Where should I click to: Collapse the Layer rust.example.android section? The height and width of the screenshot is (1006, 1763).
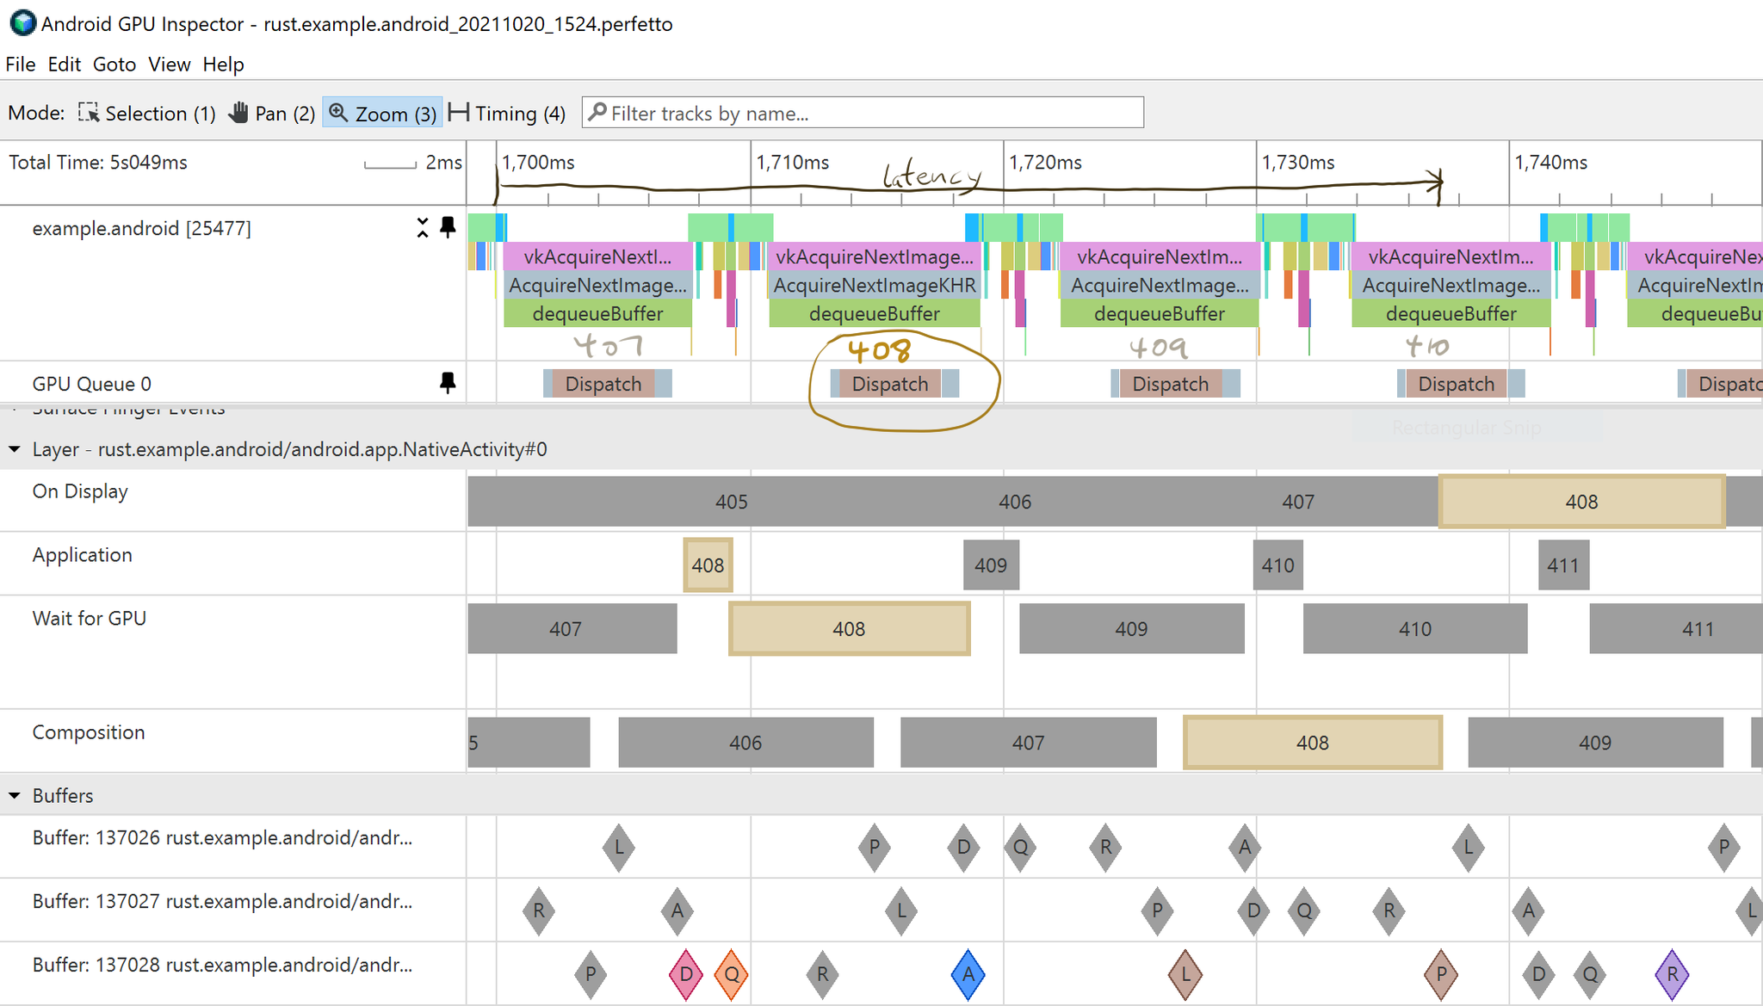tap(12, 449)
